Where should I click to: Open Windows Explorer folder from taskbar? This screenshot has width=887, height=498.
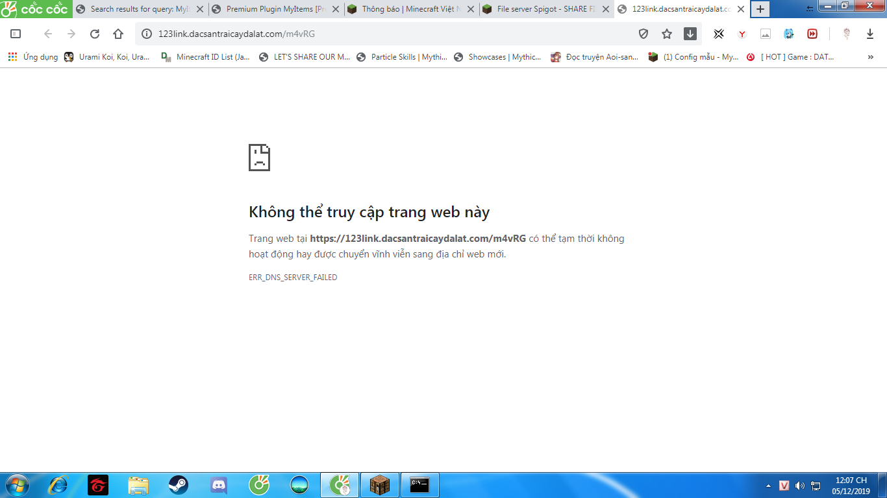point(138,485)
